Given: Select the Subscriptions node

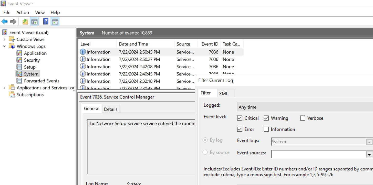Looking at the screenshot, I should 30,95.
